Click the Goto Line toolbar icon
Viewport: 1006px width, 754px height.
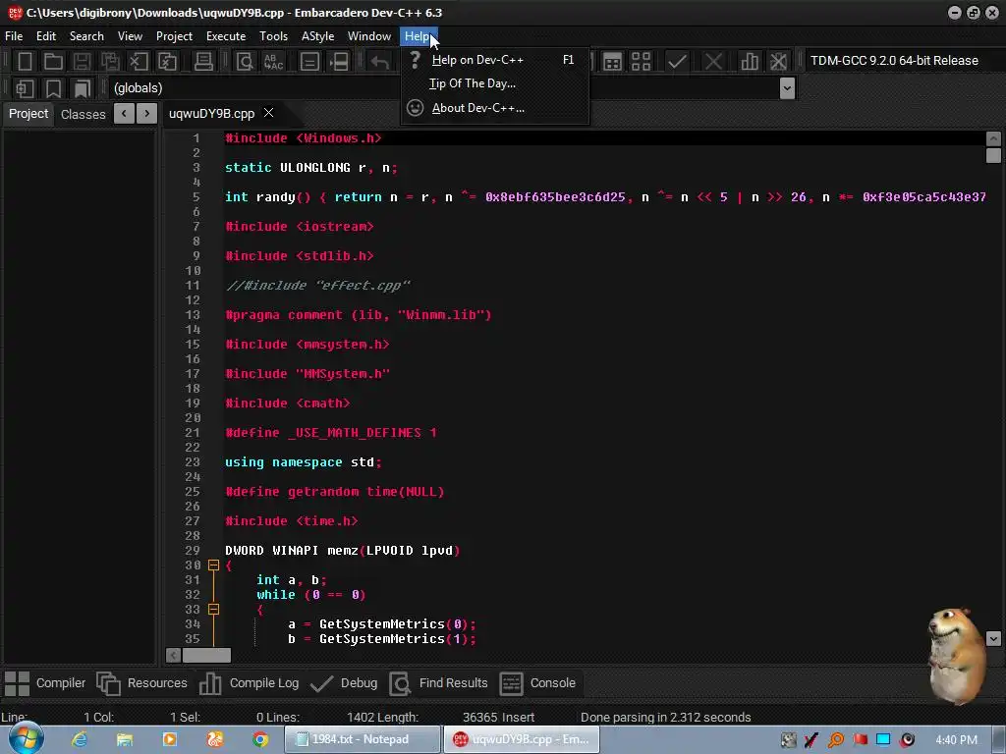click(339, 61)
